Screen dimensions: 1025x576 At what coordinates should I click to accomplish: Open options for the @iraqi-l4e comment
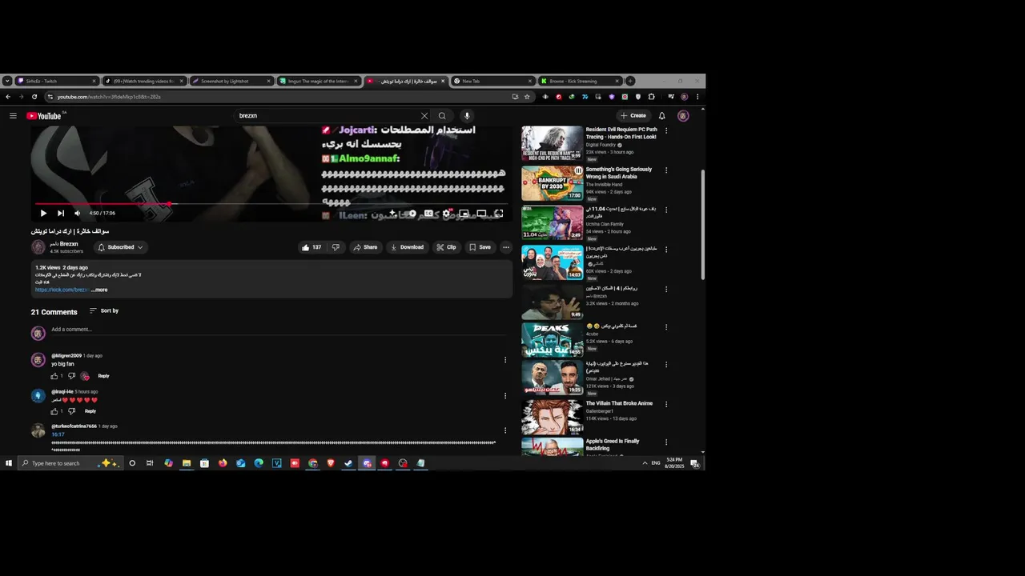coord(505,396)
